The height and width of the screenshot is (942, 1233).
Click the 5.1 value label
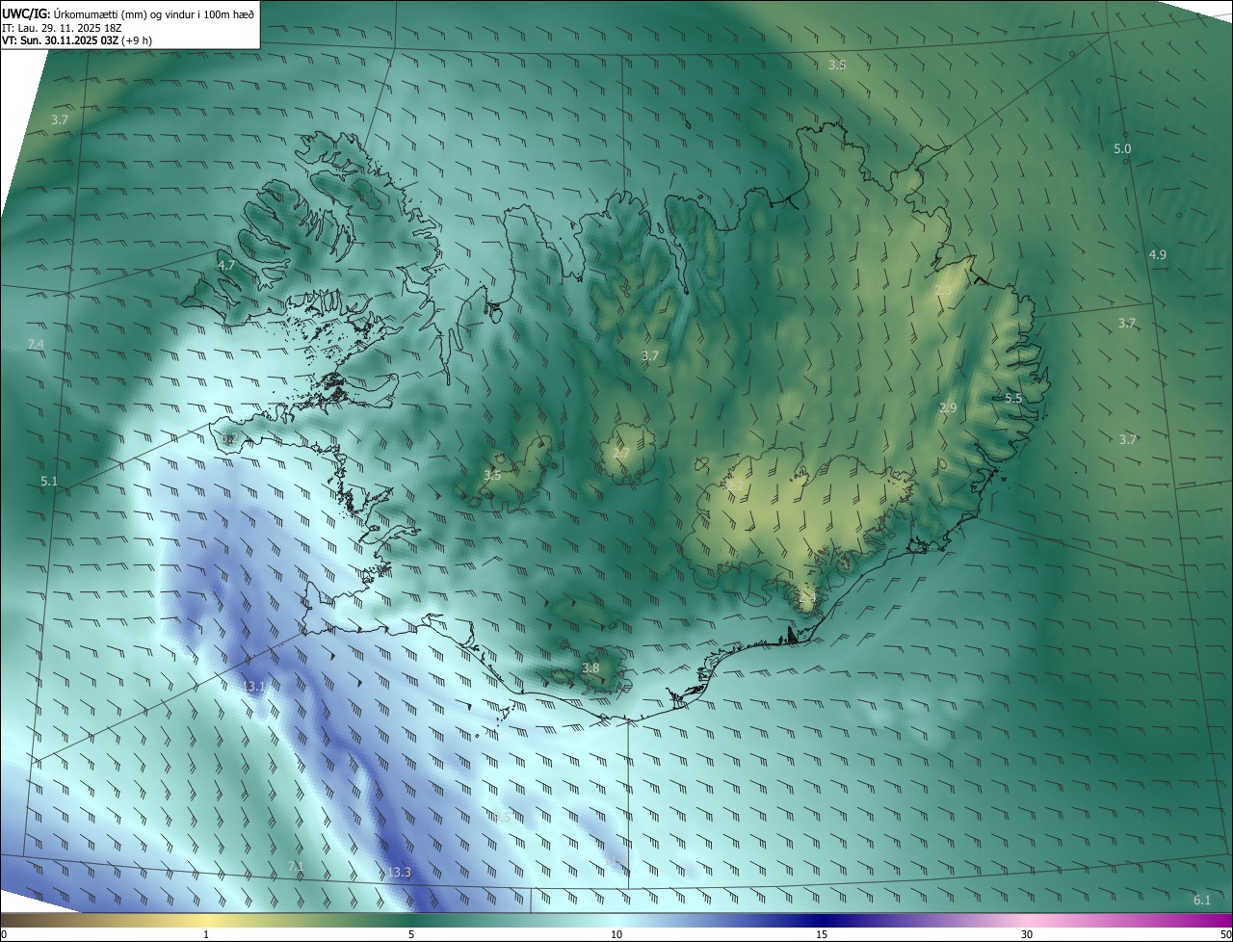[49, 481]
